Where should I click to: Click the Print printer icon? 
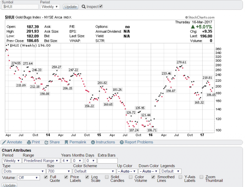(x=29, y=142)
